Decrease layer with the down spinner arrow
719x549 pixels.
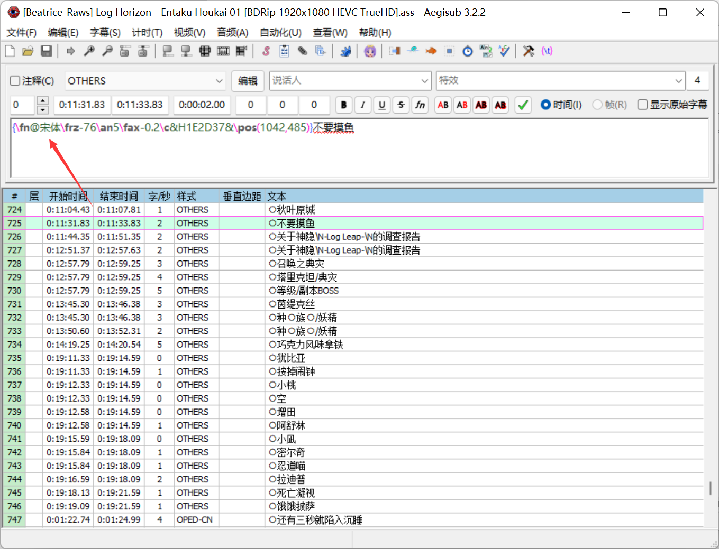43,109
